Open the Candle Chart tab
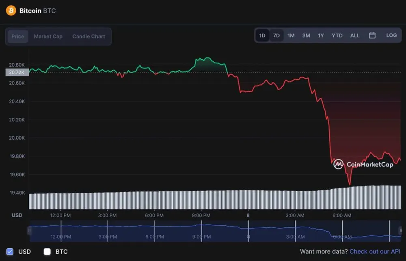The image size is (406, 261). [89, 37]
